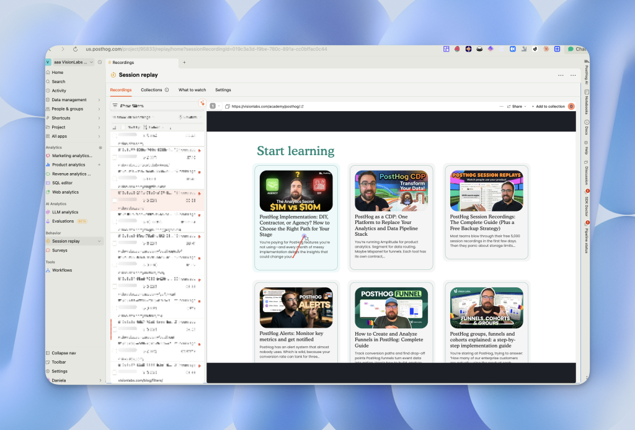This screenshot has width=635, height=430.
Task: Click the PostHog AI sparkle icon above recordings
Action: coord(202,103)
